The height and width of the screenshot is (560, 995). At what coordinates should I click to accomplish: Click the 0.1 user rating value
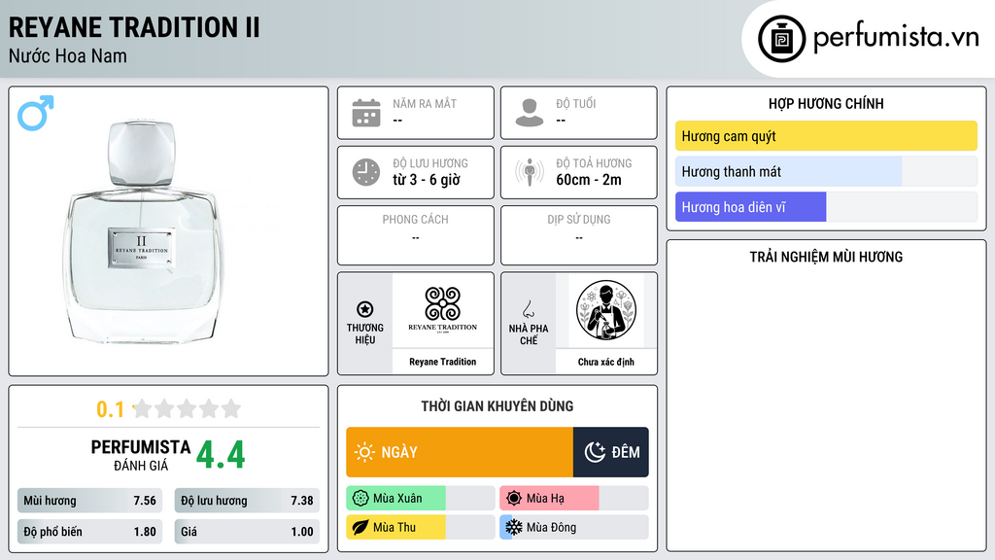(110, 409)
